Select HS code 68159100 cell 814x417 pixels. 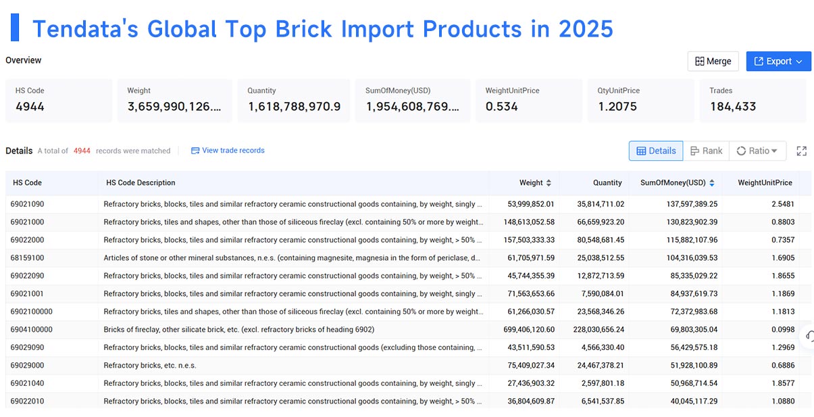27,257
